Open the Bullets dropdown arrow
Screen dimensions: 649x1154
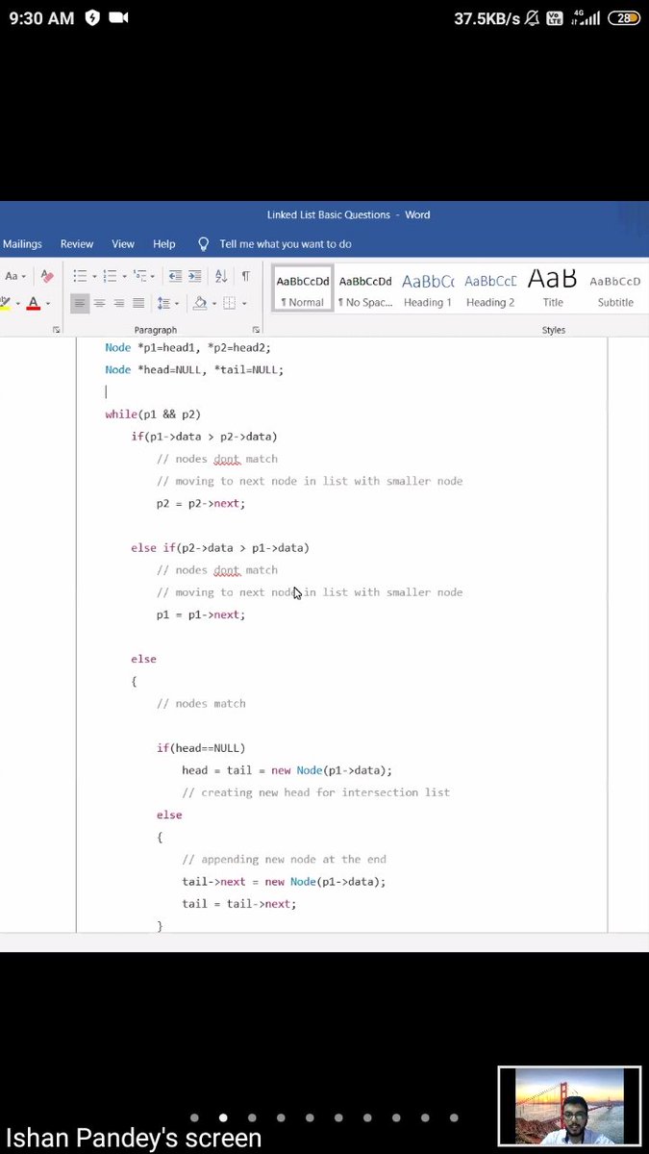pos(93,277)
